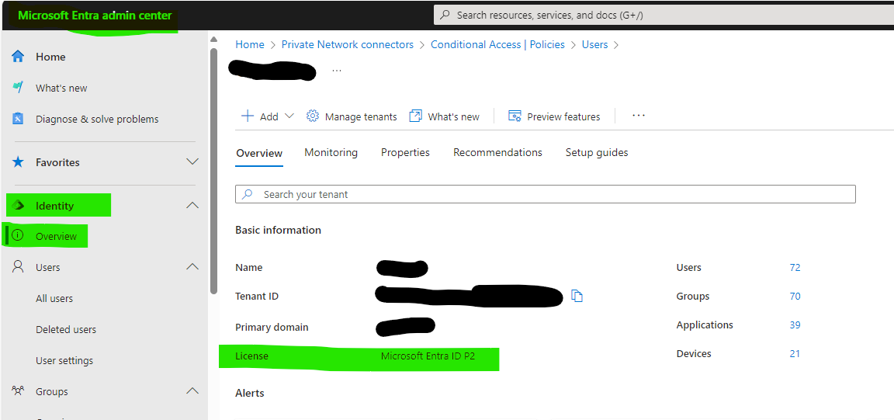Screen dimensions: 894x420
Task: Click Private Network connectors breadcrumb
Action: pyautogui.click(x=347, y=44)
